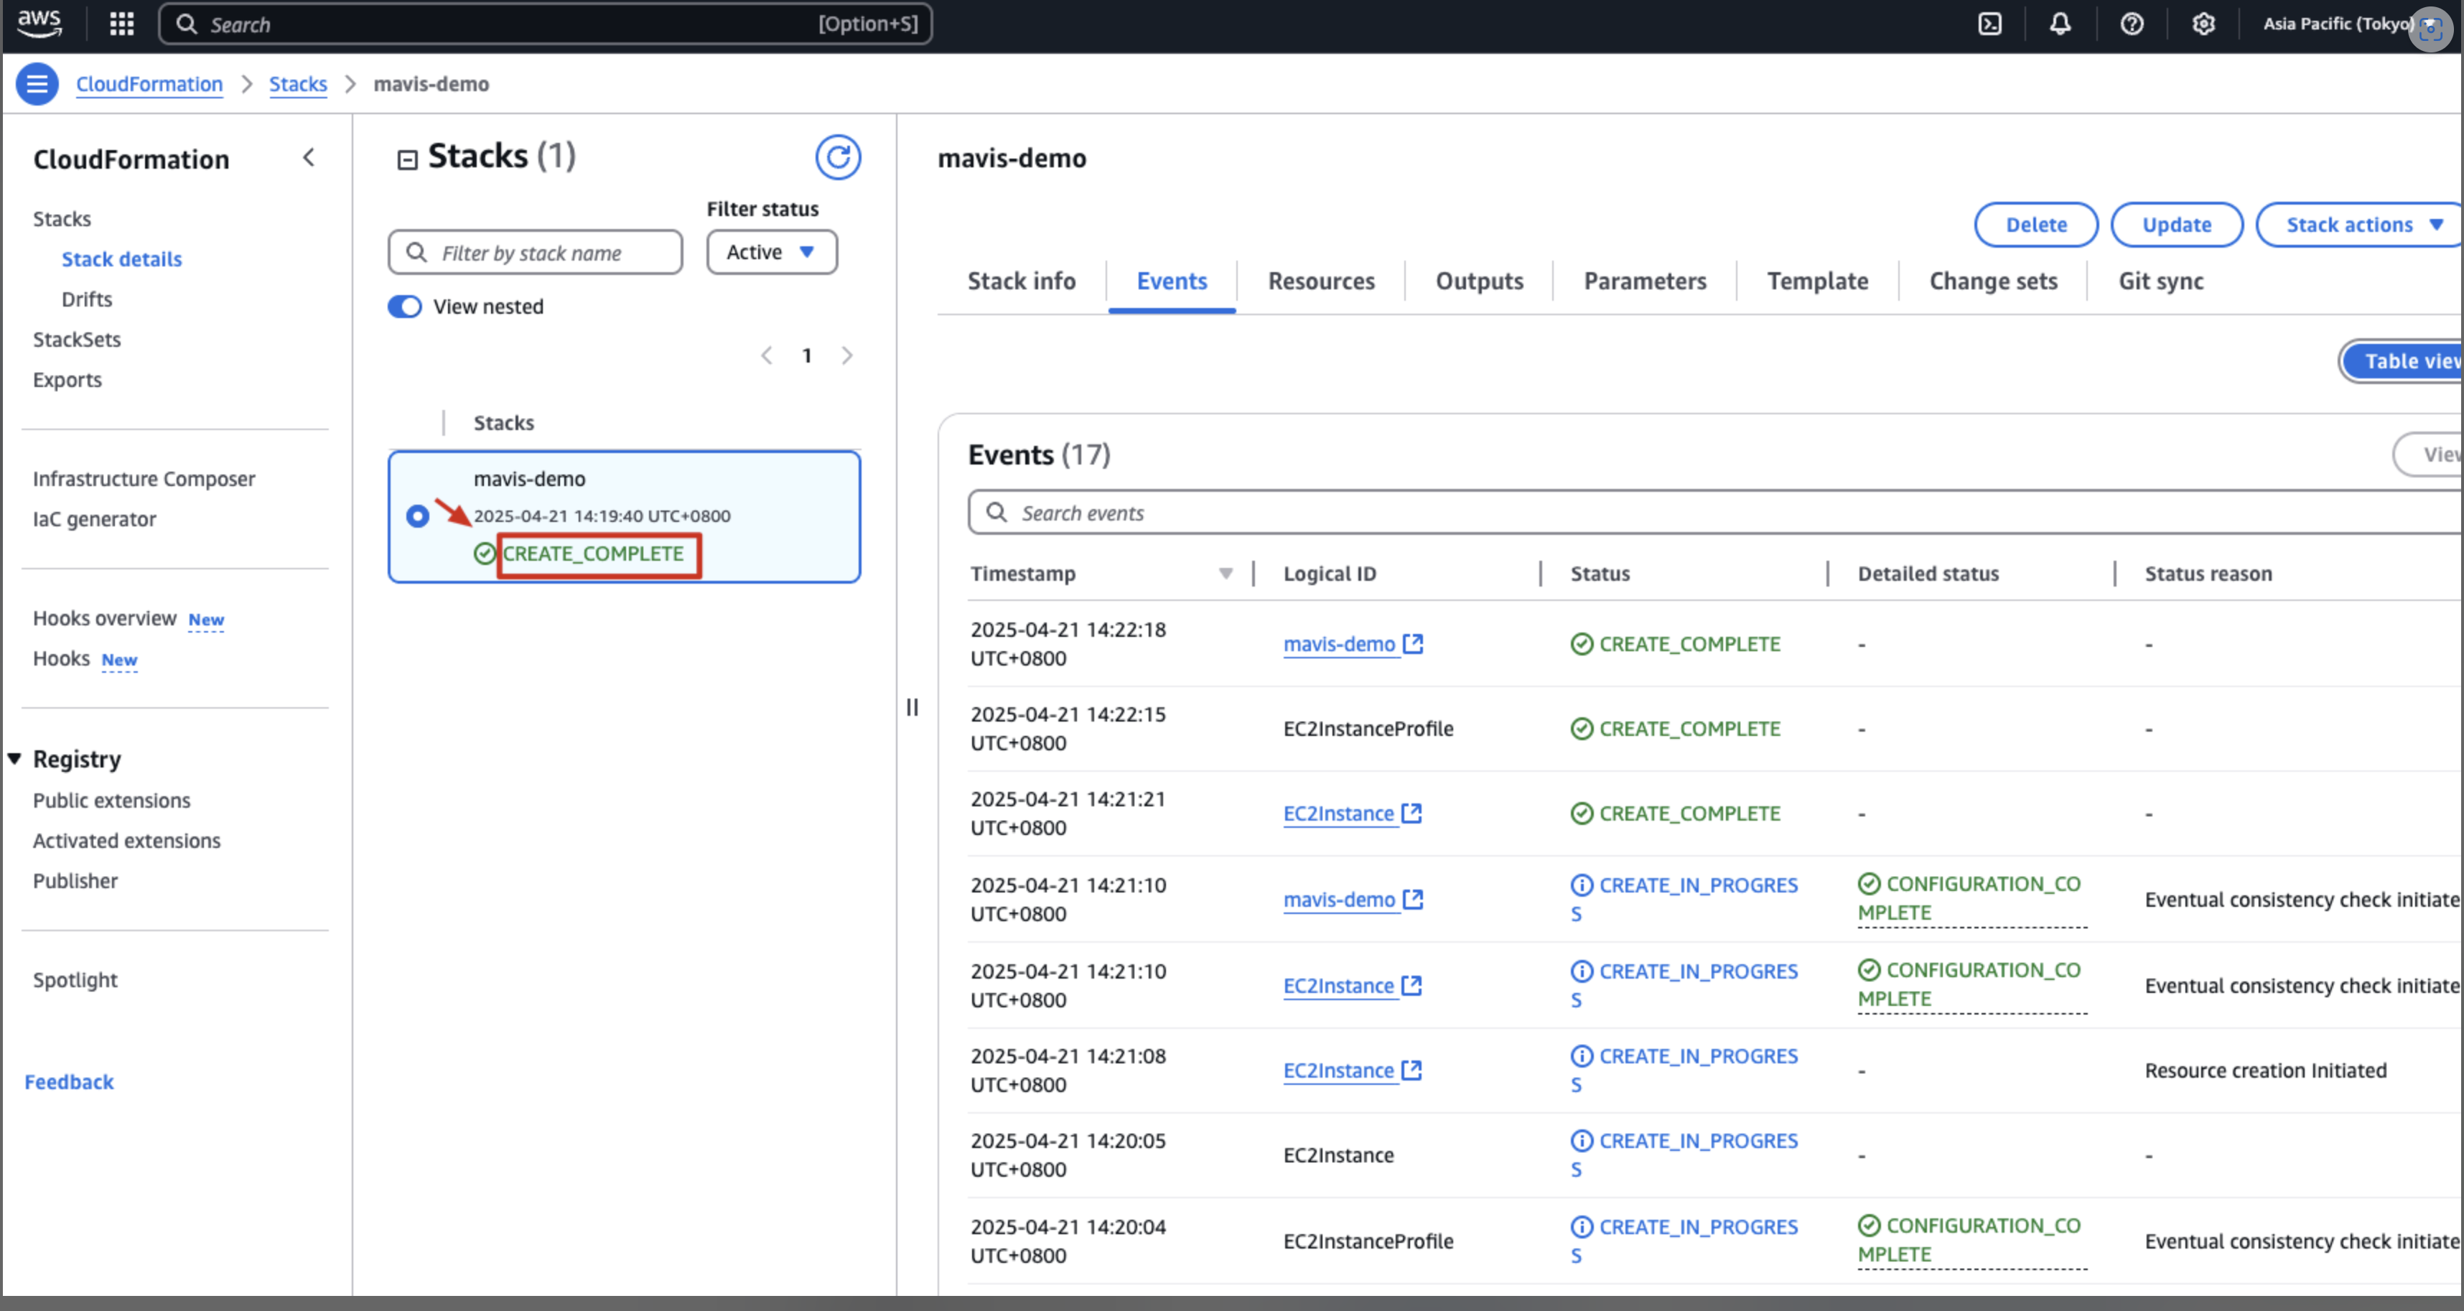Open the notifications bell

[2061, 24]
